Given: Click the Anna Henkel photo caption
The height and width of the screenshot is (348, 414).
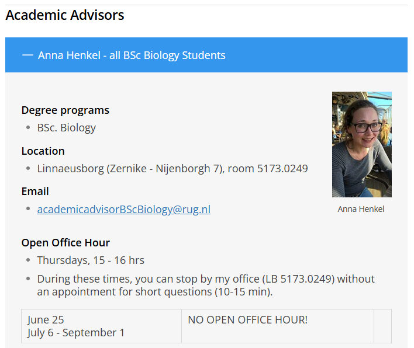Looking at the screenshot, I should (x=361, y=209).
